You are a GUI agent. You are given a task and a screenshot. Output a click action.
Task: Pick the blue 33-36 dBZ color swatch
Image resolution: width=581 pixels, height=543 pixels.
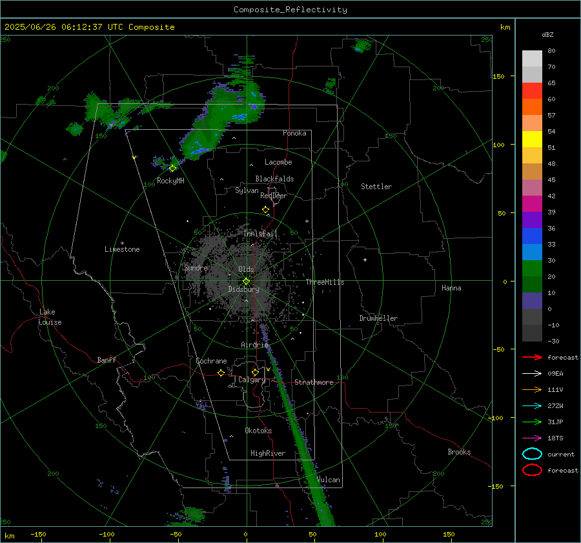532,236
